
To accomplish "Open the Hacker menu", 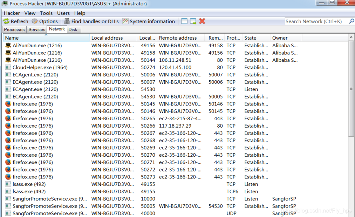I will coord(12,13).
